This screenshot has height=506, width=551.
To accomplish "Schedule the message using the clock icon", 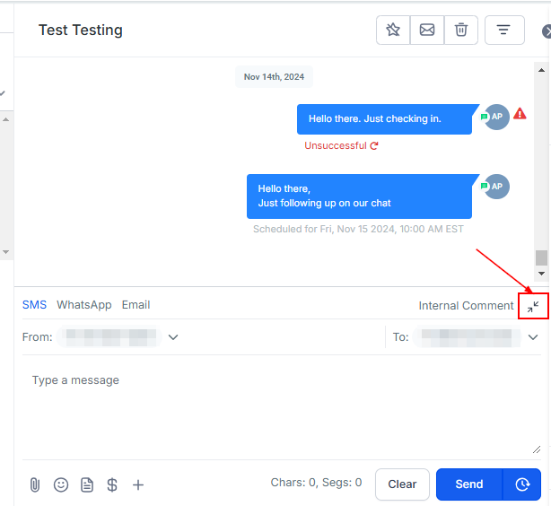I will pos(522,484).
